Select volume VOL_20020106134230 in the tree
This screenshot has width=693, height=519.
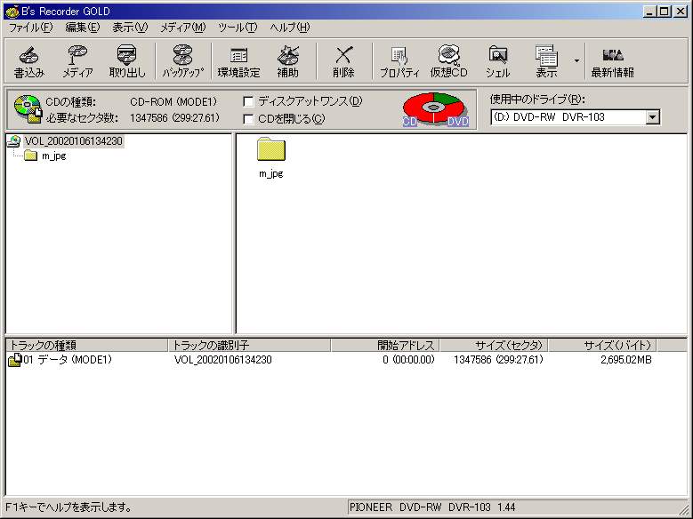73,141
